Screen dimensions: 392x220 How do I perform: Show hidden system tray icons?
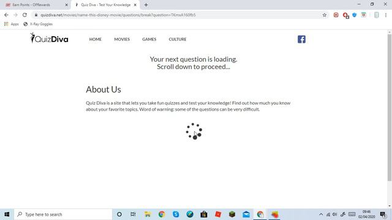click(321, 215)
